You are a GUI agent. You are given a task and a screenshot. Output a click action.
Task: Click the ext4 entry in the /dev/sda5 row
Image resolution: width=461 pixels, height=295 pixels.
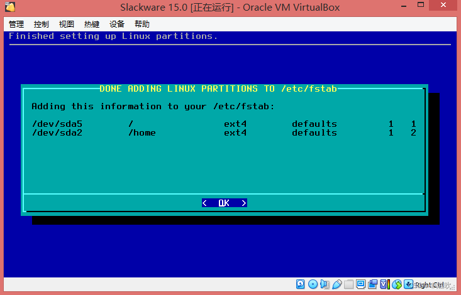[235, 124]
